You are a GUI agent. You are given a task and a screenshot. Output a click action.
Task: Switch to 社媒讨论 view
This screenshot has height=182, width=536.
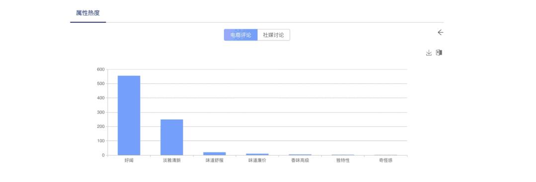[x=274, y=35]
